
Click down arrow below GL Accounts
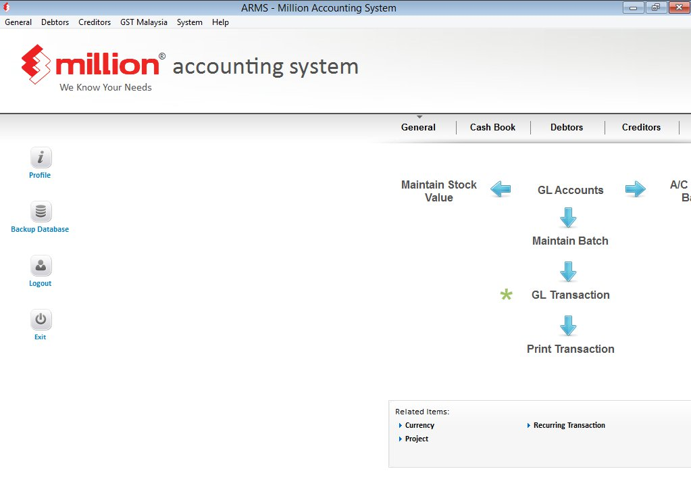(x=568, y=218)
